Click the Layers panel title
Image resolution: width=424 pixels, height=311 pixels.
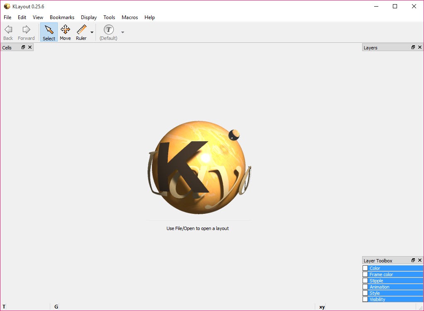coord(370,48)
